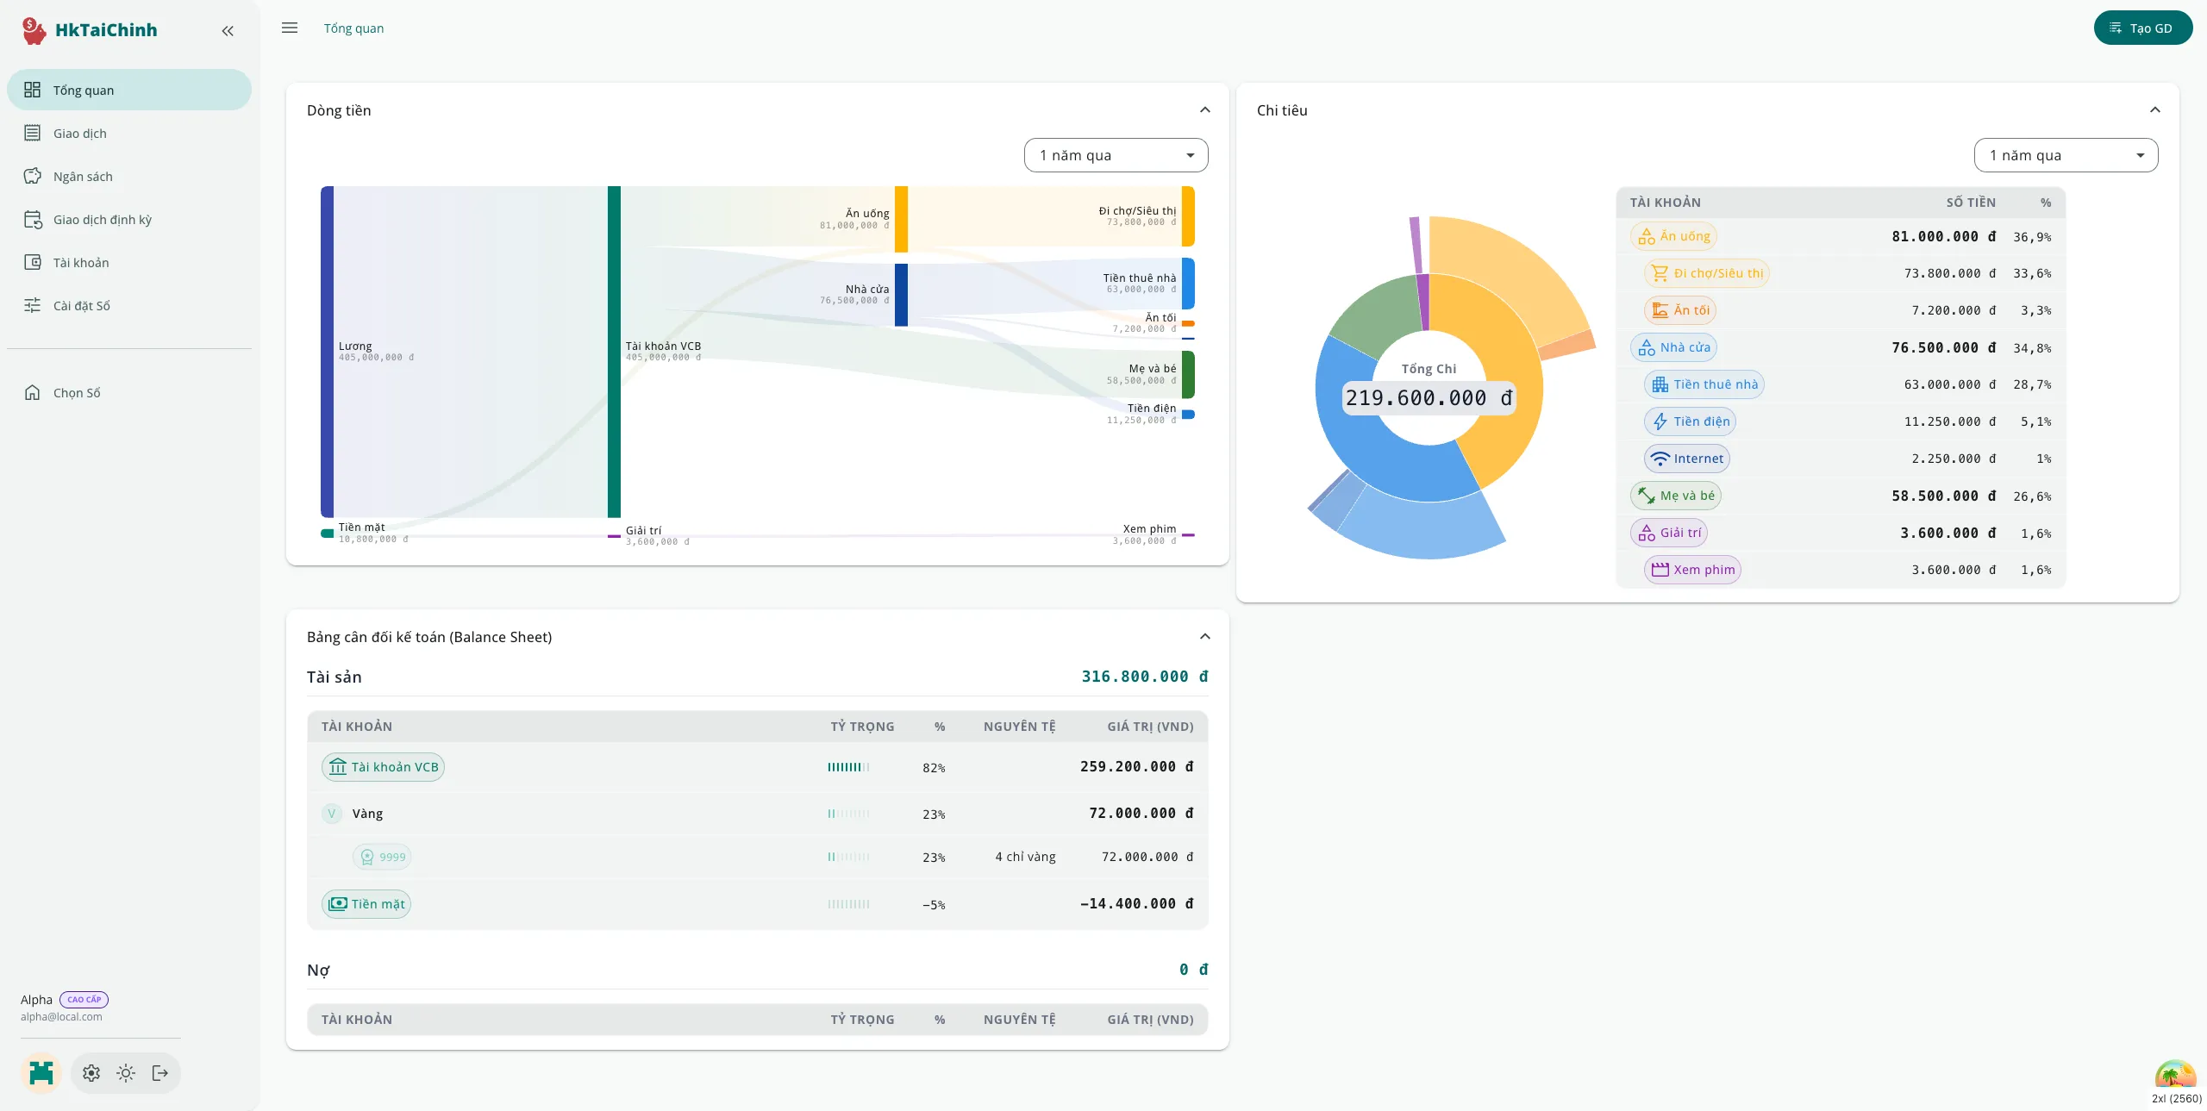Viewport: 2207px width, 1111px height.
Task: Open Chi tiêu time range dropdown
Action: click(2066, 155)
